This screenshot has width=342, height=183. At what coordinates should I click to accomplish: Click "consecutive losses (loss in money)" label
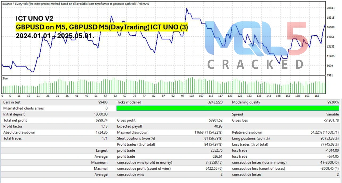(259, 162)
